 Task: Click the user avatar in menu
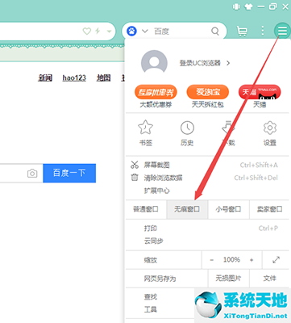tap(154, 63)
